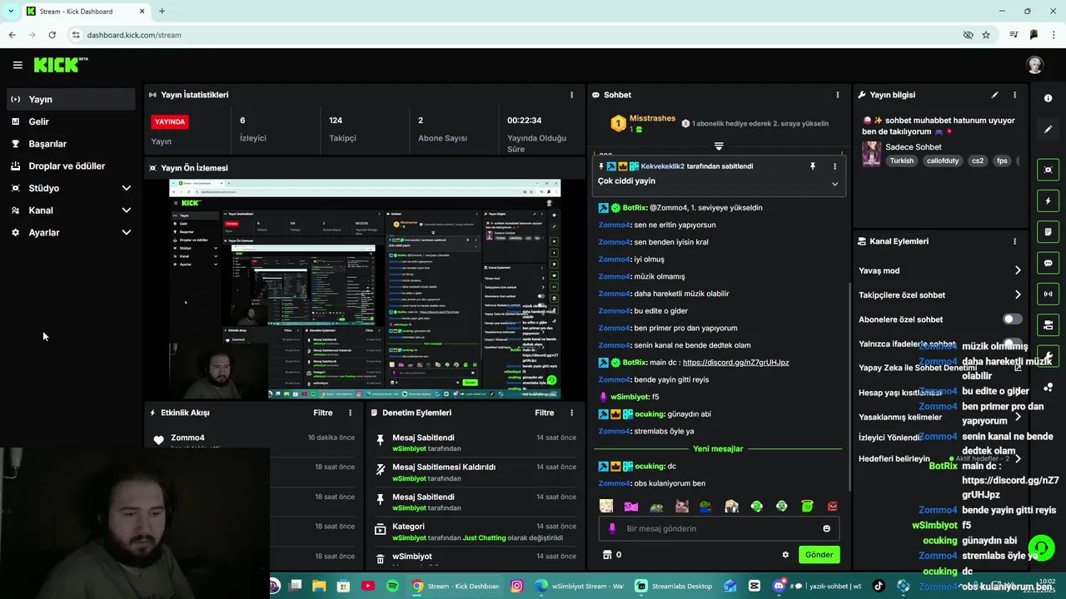Screen dimensions: 1066x599
Task: Click the green headset support button
Action: click(x=1041, y=547)
